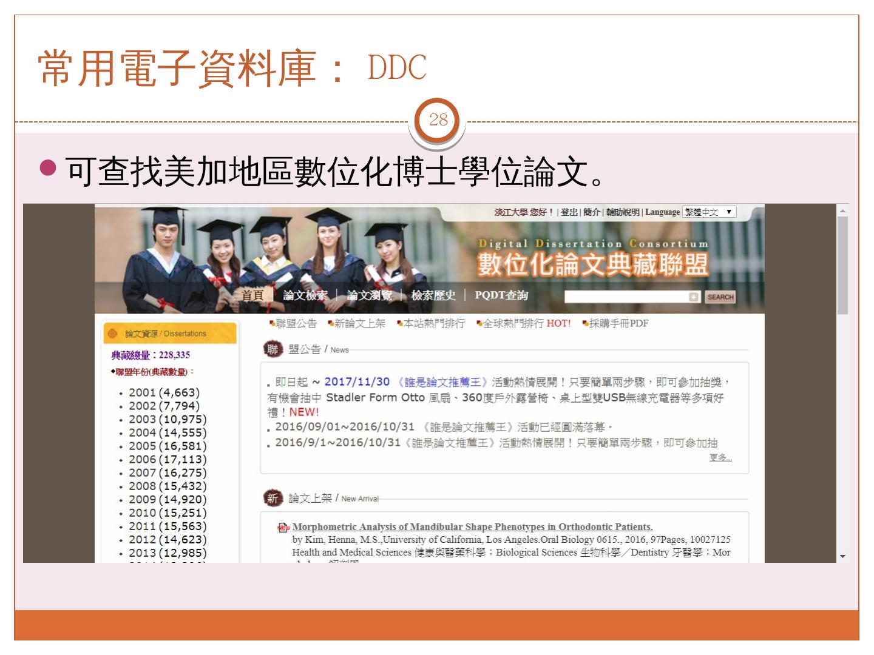Click the SEARCH button
This screenshot has height=655, width=874.
click(720, 297)
